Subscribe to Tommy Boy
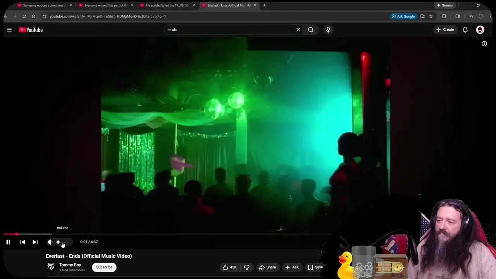 point(104,267)
